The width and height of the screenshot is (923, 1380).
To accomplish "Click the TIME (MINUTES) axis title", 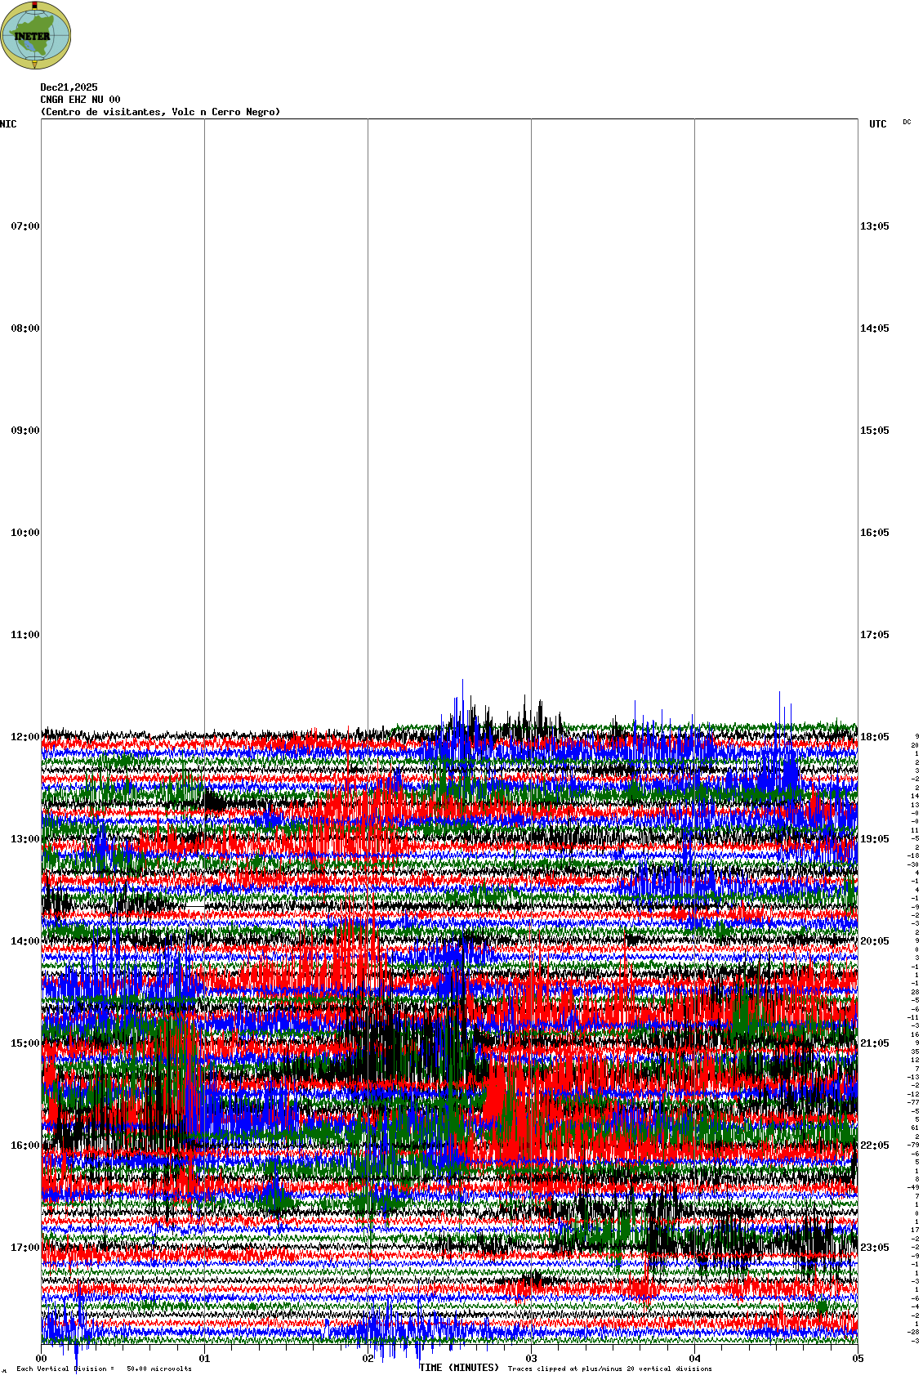I will [x=458, y=1368].
